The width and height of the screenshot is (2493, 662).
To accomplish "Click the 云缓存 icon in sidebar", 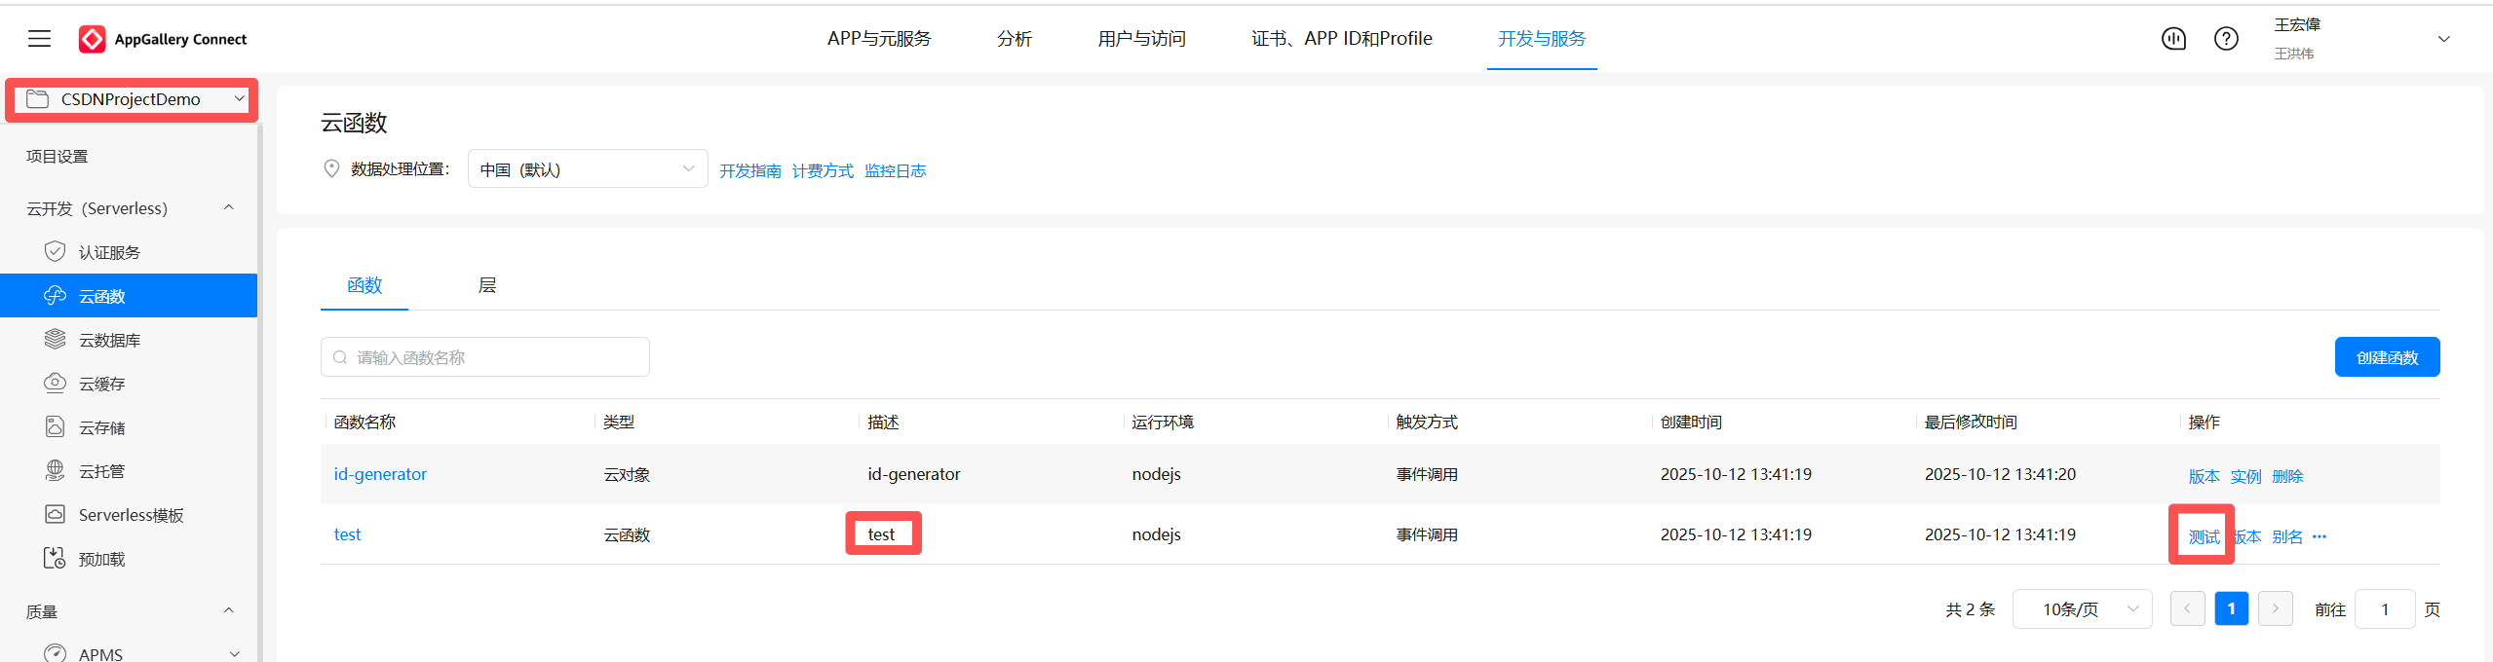I will coord(56,384).
